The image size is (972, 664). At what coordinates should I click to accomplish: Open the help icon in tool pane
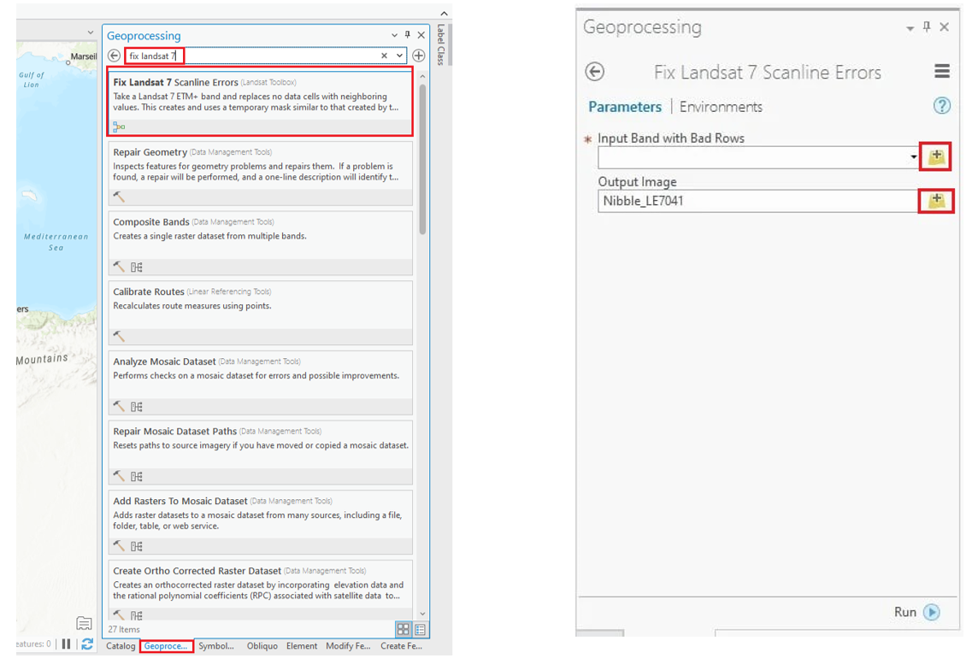[941, 106]
